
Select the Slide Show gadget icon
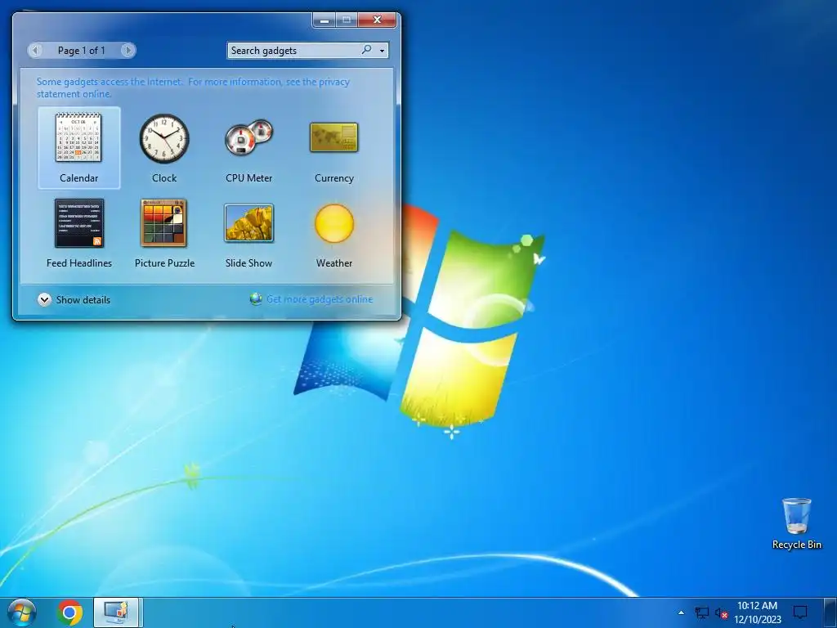[248, 223]
